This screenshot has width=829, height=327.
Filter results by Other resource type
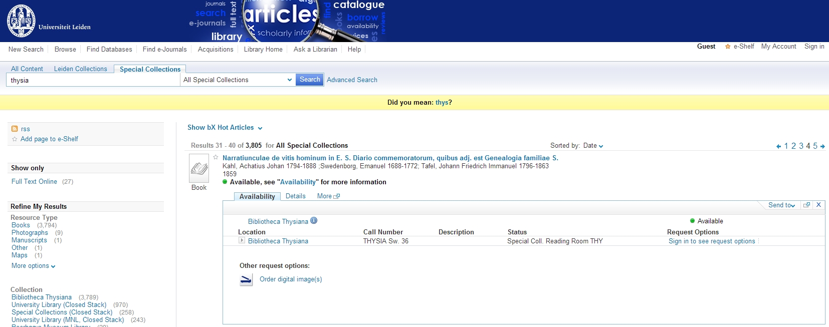click(20, 247)
